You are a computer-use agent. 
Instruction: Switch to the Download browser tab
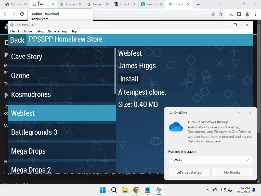click(125, 4)
